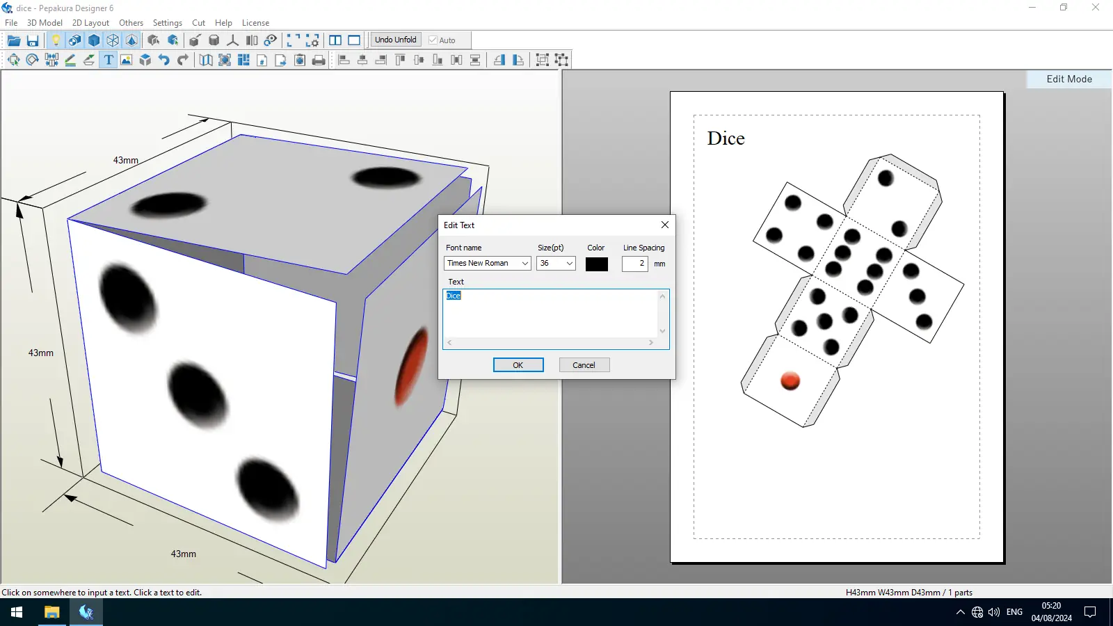Expand the Font name dropdown
The height and width of the screenshot is (626, 1113).
[525, 264]
